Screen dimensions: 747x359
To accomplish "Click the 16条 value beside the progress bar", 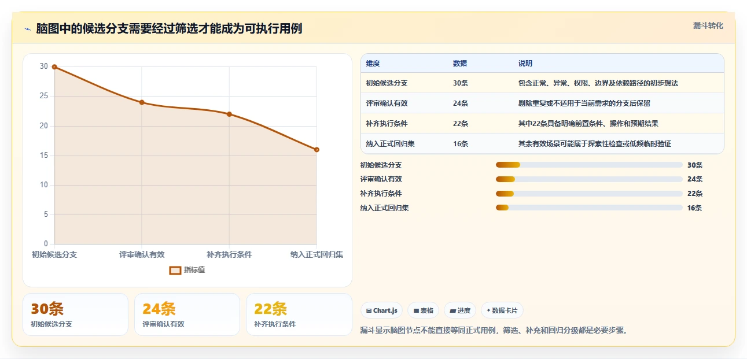I will point(694,208).
